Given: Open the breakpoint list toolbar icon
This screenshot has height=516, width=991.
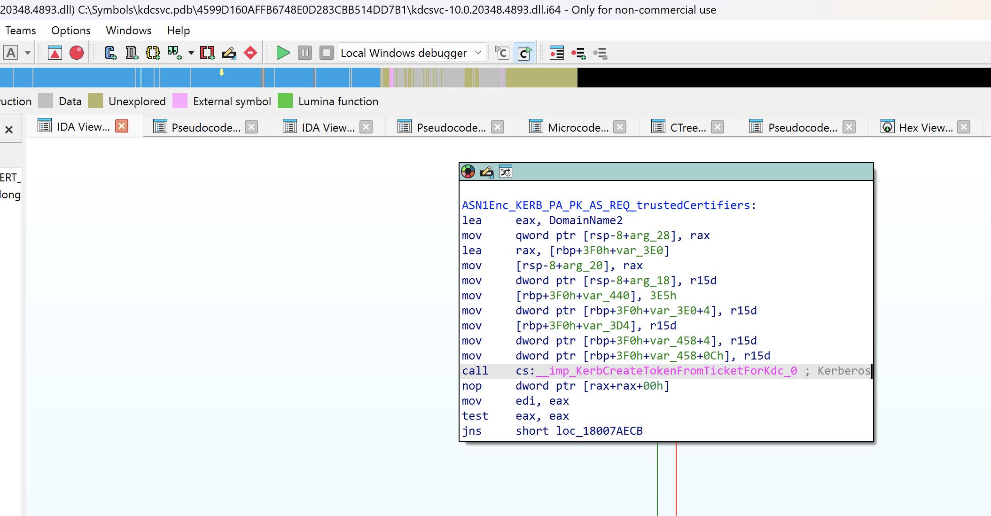Looking at the screenshot, I should (x=557, y=53).
